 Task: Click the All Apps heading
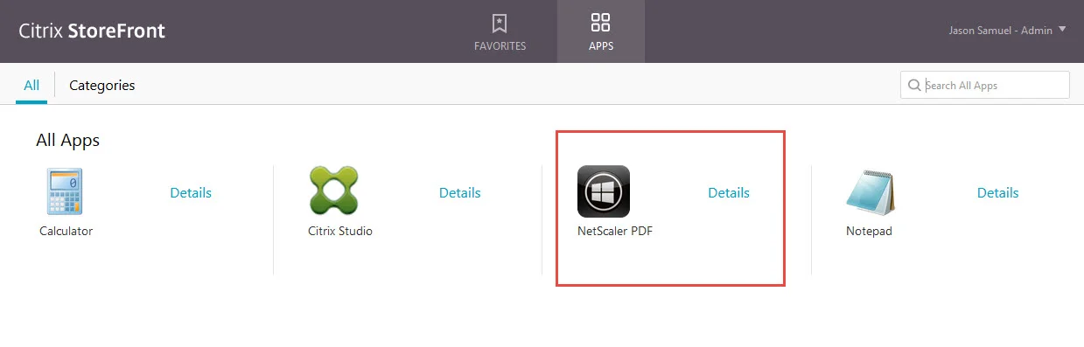pyautogui.click(x=68, y=140)
